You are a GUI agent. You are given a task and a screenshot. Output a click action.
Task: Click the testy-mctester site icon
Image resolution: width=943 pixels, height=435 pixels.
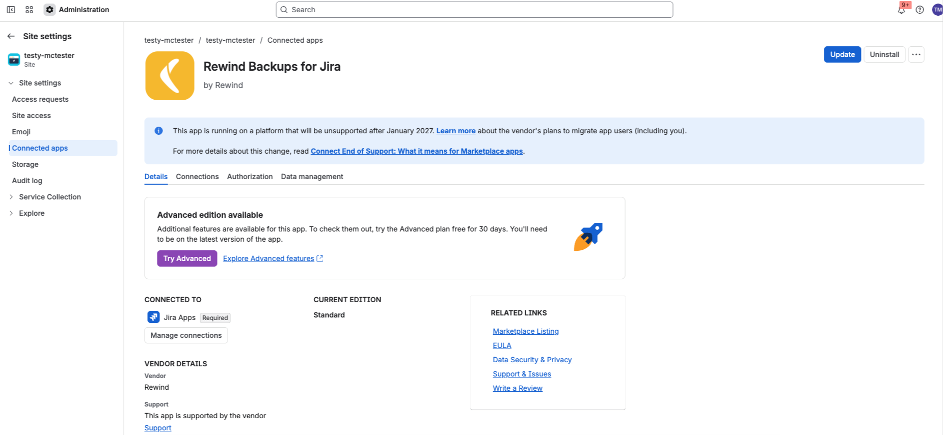pyautogui.click(x=14, y=60)
